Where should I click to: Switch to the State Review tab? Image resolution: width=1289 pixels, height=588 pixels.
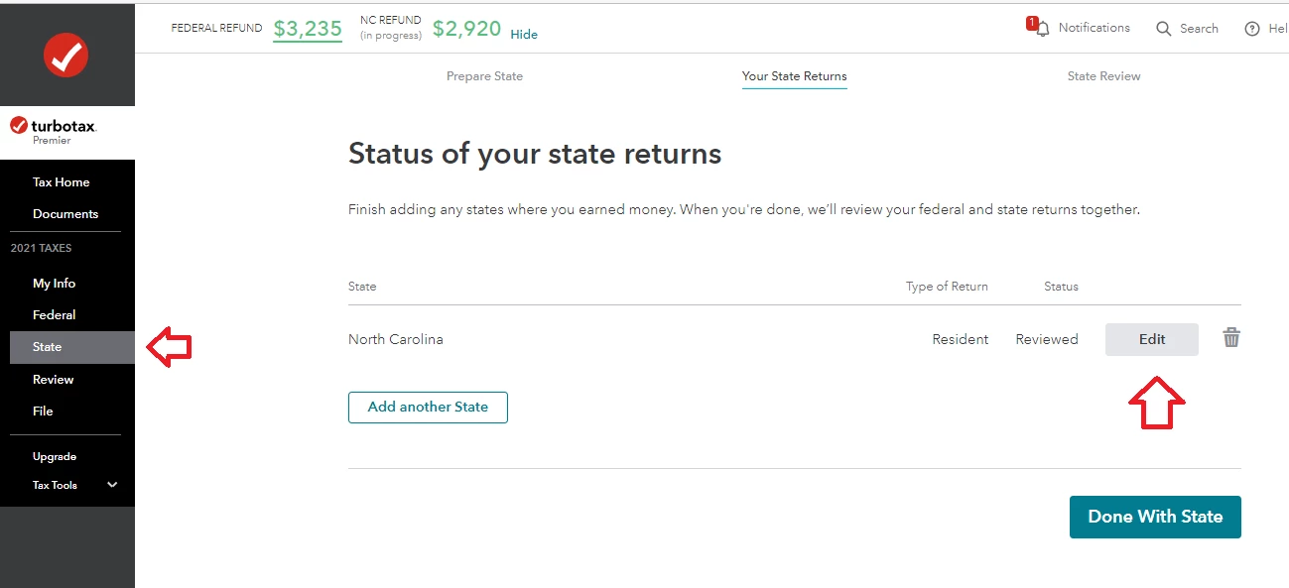[x=1103, y=76]
